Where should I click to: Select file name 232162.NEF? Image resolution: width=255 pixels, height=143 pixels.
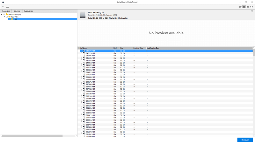pos(91,130)
